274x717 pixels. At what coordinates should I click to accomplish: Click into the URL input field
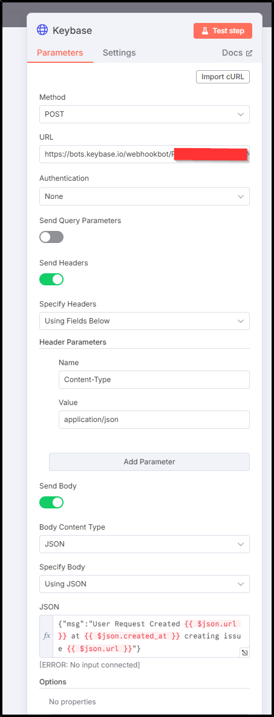pyautogui.click(x=145, y=155)
